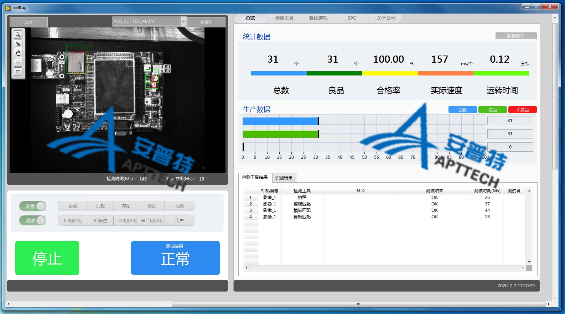Click the 不良品 count field showing 0
Screen dimensions: 565x314
coord(510,147)
